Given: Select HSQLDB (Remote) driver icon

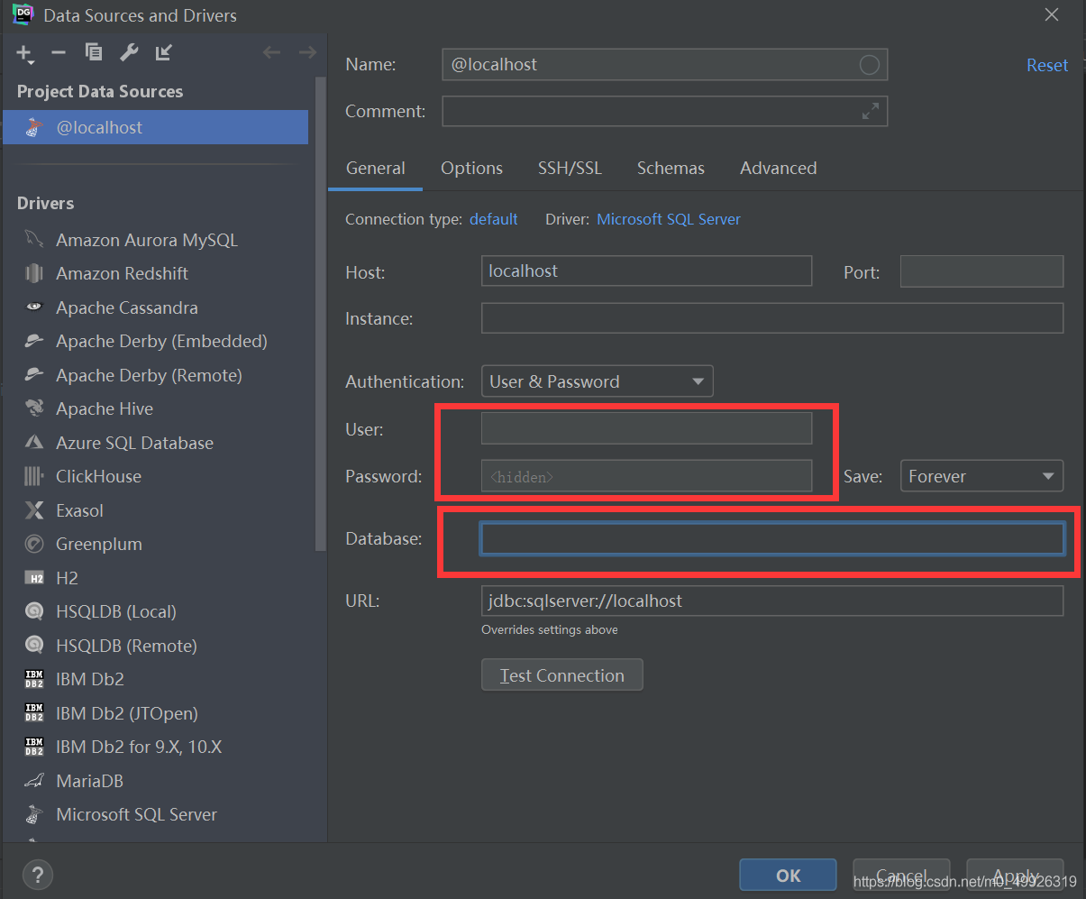Looking at the screenshot, I should pyautogui.click(x=34, y=646).
